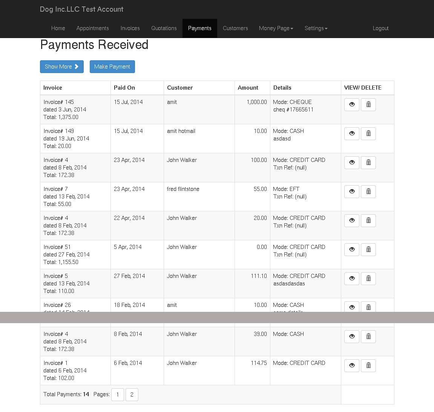Delete John Walker's 100.00 payment paid 23 Apr

coord(368,163)
